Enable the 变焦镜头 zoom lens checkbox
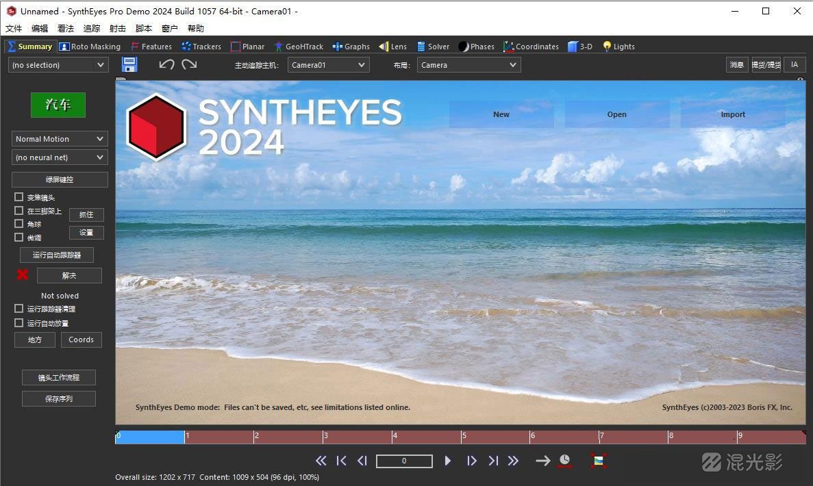813x486 pixels. pyautogui.click(x=19, y=197)
